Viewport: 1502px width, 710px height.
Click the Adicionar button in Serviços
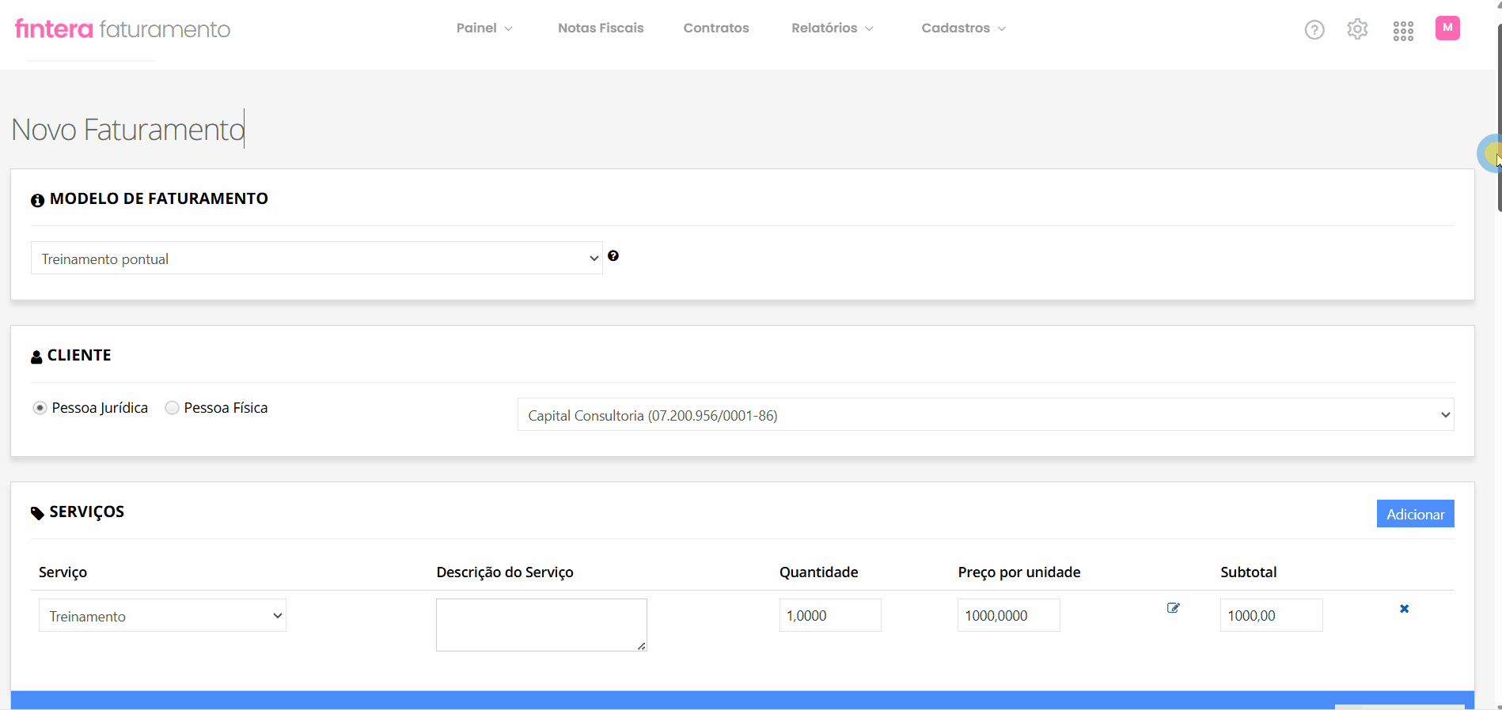pos(1415,514)
